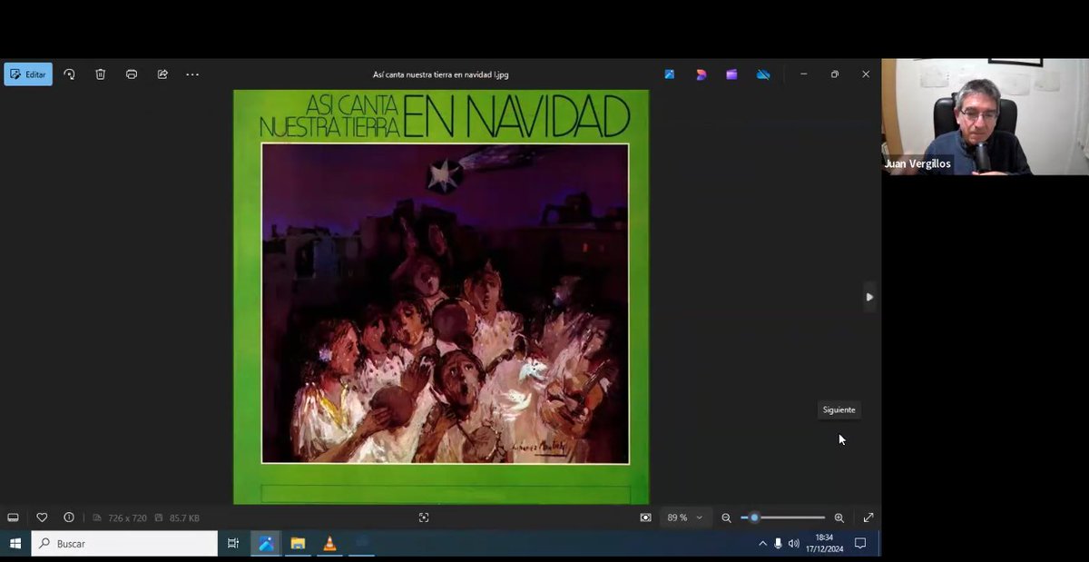Click the purple app icon in title bar
Image resolution: width=1089 pixels, height=562 pixels.
click(731, 74)
